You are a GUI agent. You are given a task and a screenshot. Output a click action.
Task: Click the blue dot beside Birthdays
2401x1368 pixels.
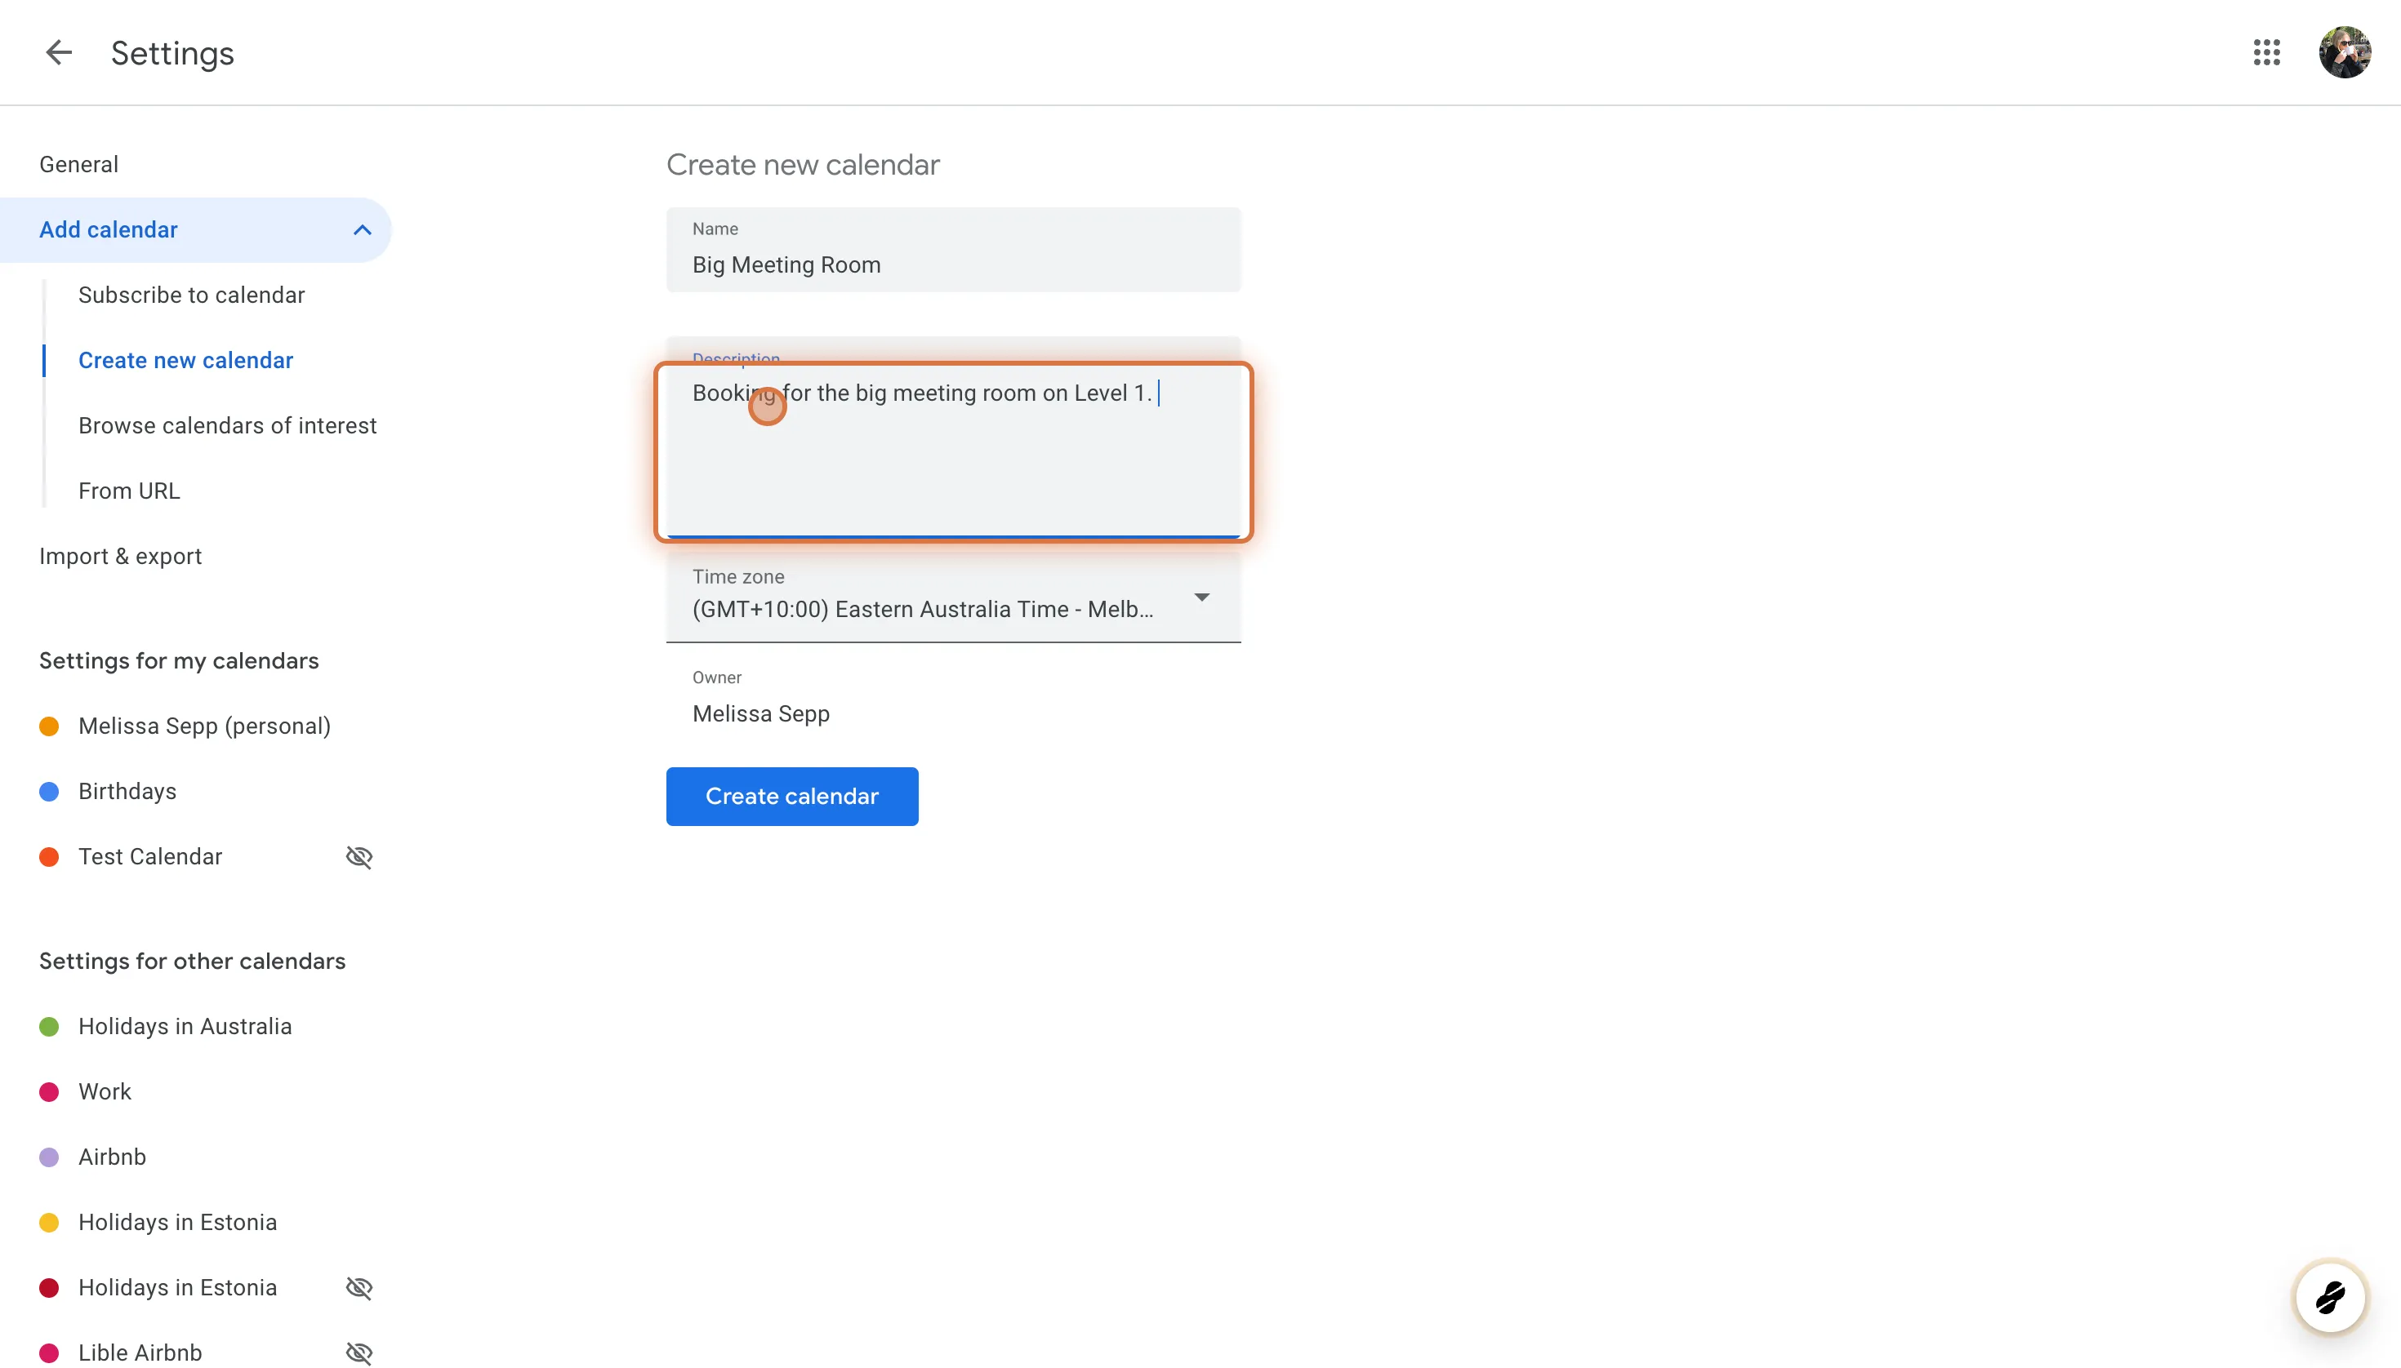(x=49, y=791)
